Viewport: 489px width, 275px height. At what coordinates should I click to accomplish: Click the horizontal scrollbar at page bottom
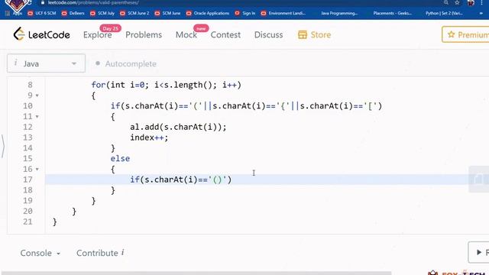[x=196, y=273]
